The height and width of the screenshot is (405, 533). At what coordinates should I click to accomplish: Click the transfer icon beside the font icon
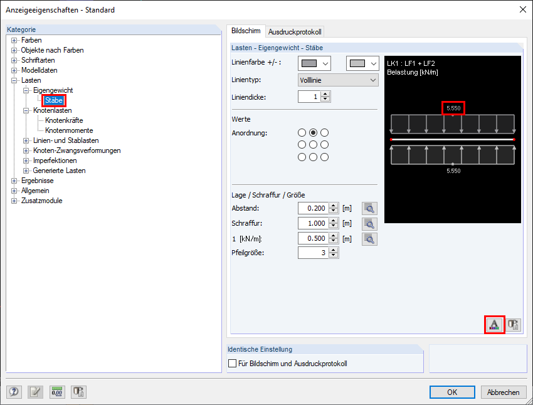(x=513, y=325)
